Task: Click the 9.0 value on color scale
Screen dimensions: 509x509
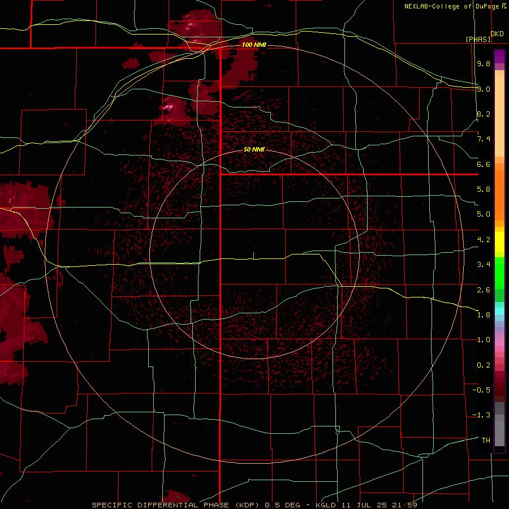Action: [484, 89]
